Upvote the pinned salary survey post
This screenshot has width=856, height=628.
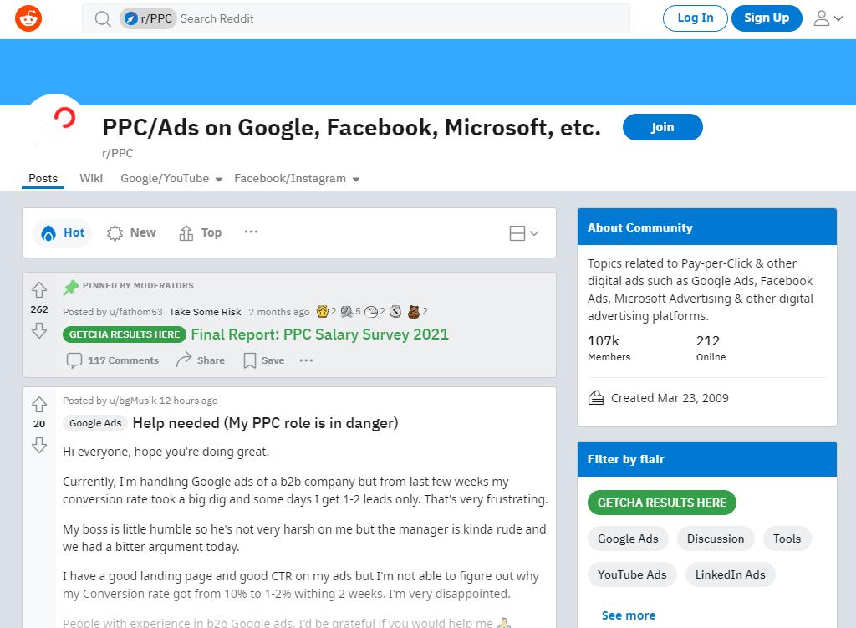pos(39,288)
